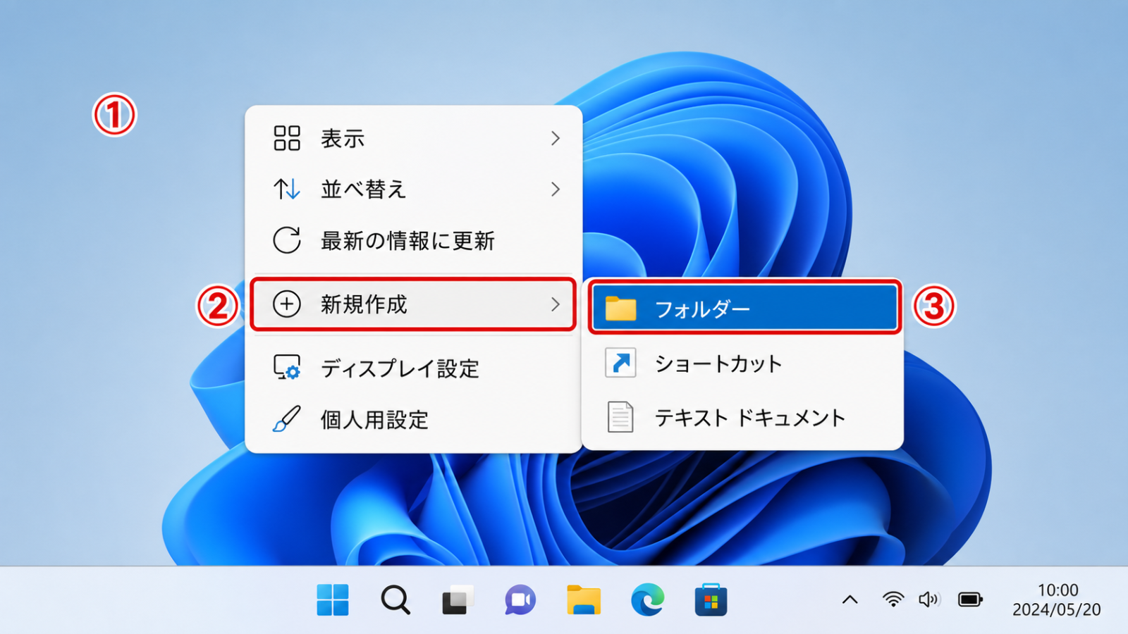Click the yellow folder icon in submenu
This screenshot has width=1128, height=634.
point(620,309)
